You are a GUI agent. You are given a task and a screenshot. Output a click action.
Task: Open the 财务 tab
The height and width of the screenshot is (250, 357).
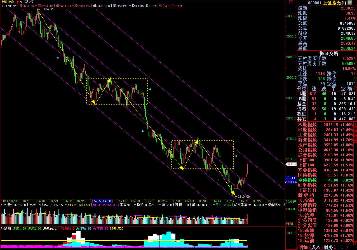coord(328,247)
